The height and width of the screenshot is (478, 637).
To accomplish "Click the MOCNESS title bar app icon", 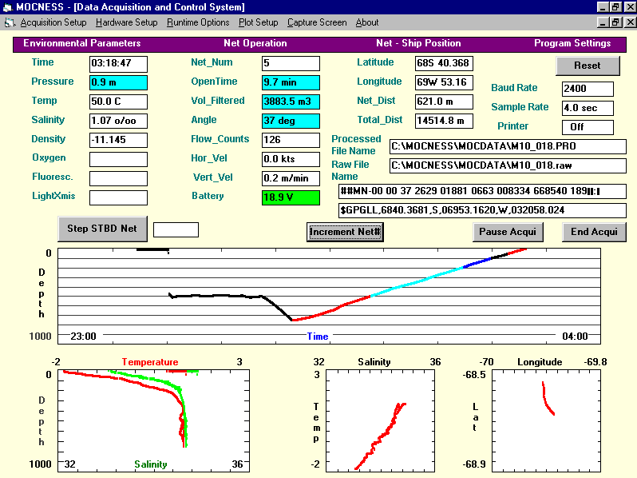I will click(x=8, y=7).
